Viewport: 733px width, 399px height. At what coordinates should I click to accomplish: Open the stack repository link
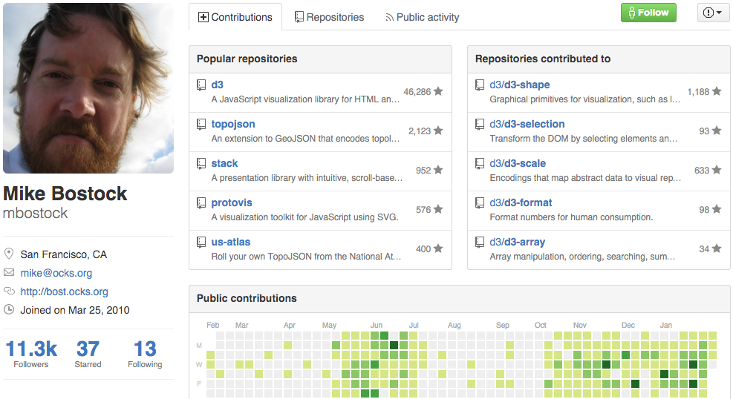[224, 163]
